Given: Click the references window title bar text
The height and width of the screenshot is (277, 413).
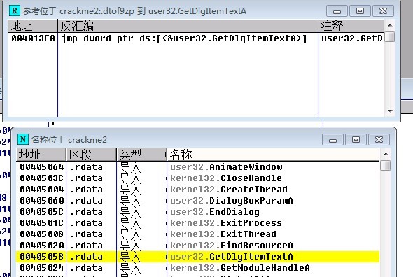Looking at the screenshot, I should coord(134,11).
